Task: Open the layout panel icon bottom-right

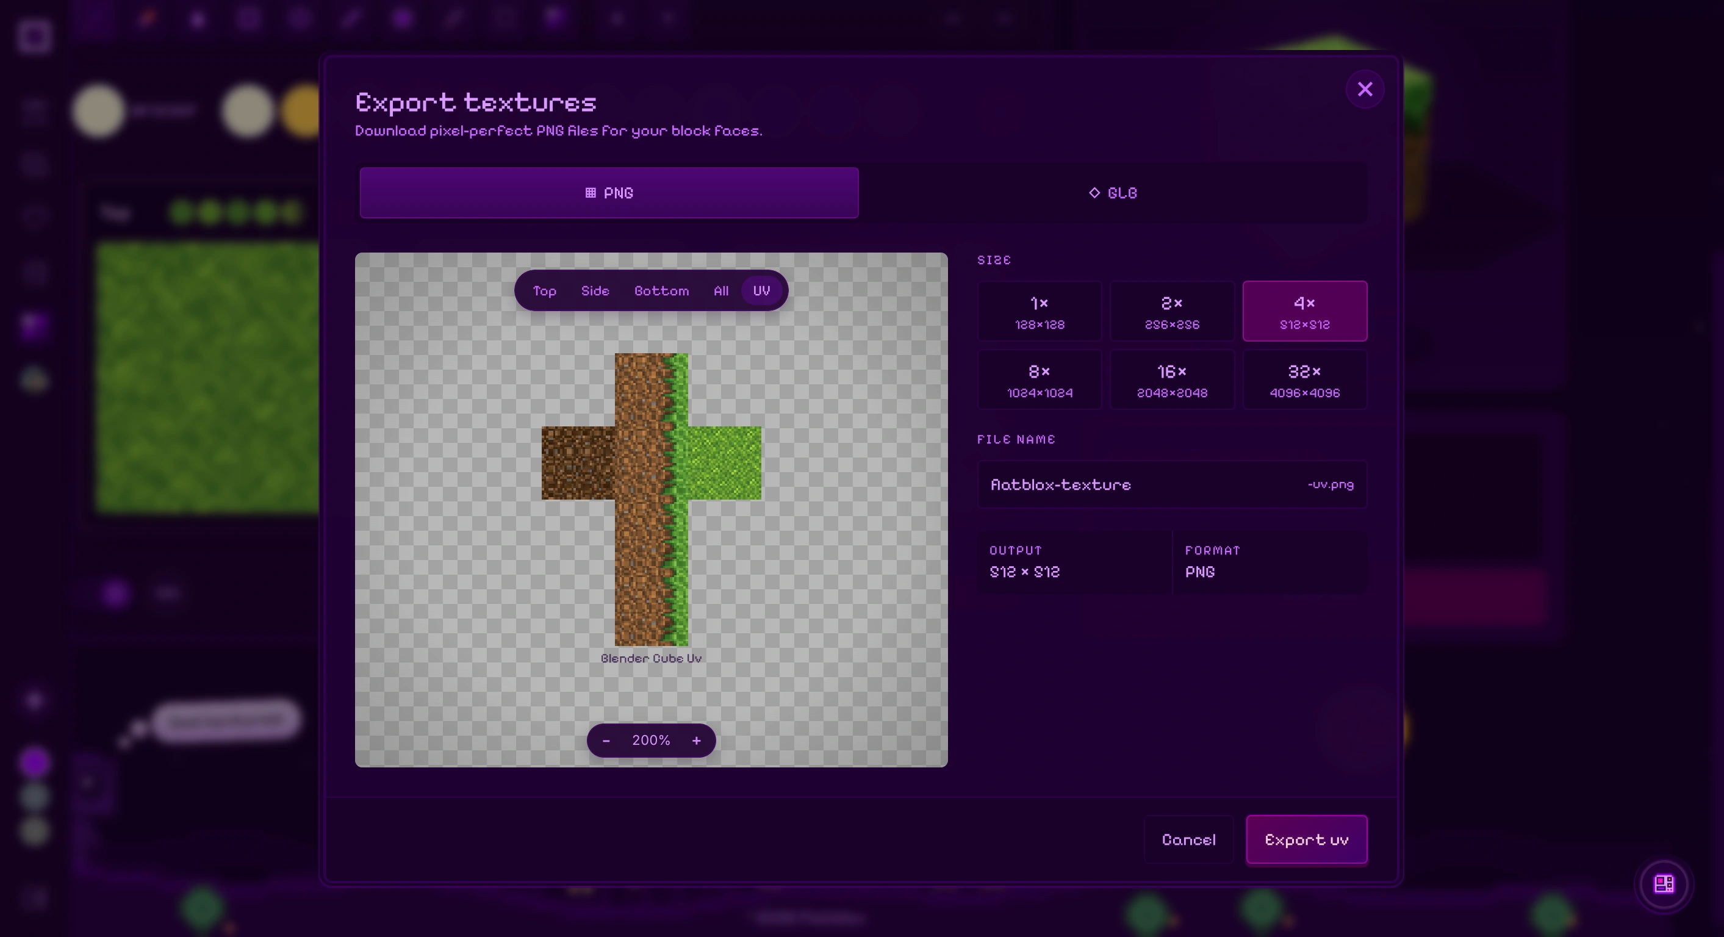Action: tap(1664, 884)
